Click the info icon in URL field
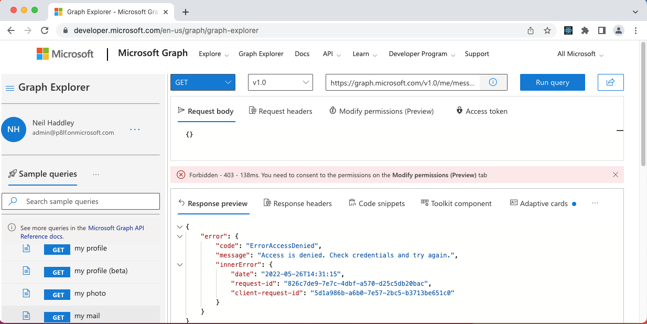 492,82
